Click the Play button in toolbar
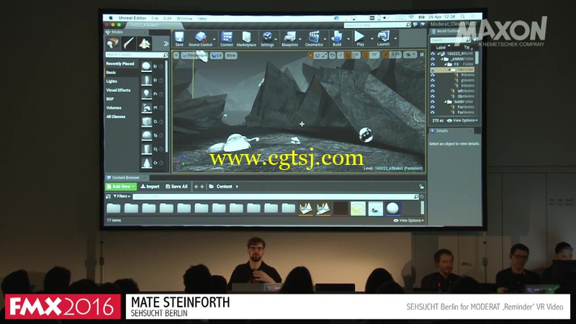The height and width of the screenshot is (324, 576). [x=360, y=38]
